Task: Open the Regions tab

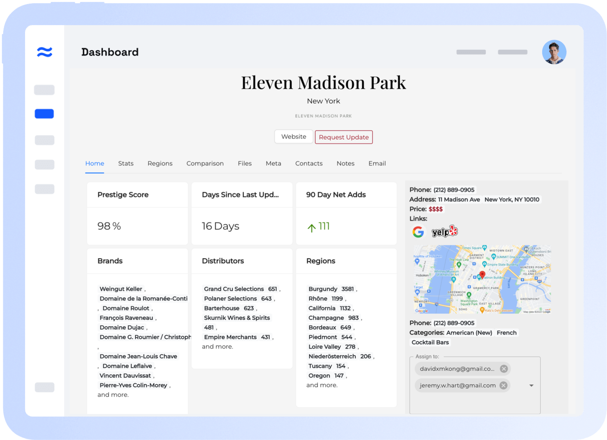Action: tap(160, 164)
